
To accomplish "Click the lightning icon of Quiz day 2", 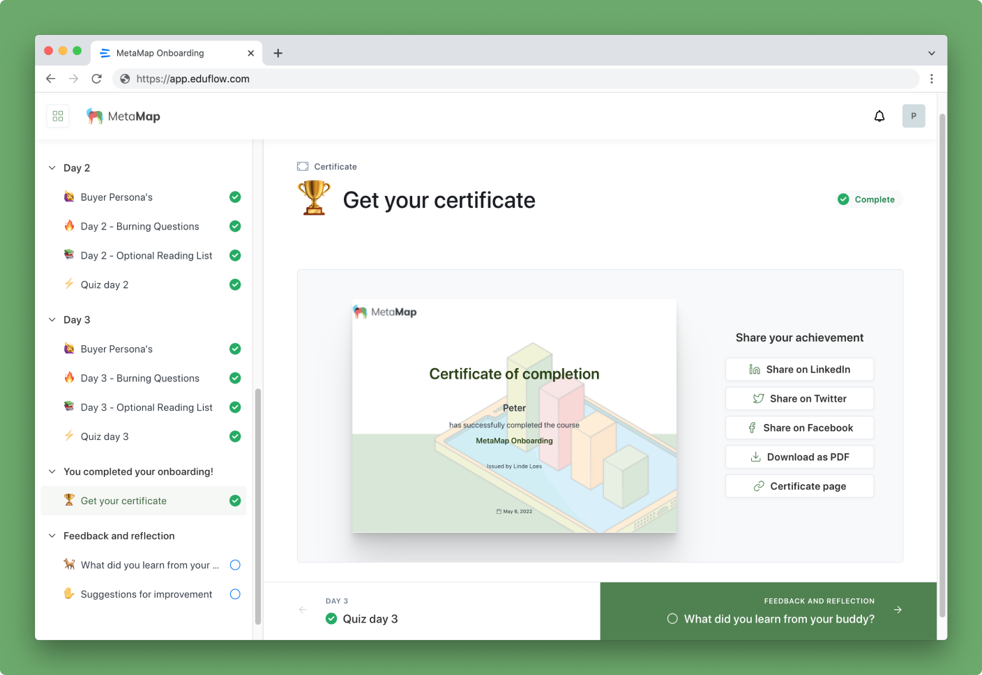I will pyautogui.click(x=69, y=285).
